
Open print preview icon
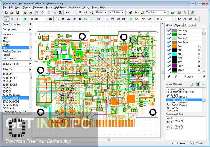(x=31, y=13)
